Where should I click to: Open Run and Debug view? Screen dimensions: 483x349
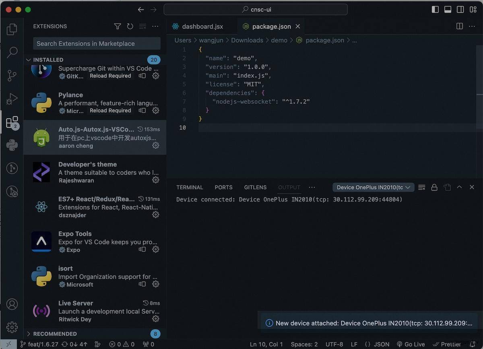tap(12, 98)
